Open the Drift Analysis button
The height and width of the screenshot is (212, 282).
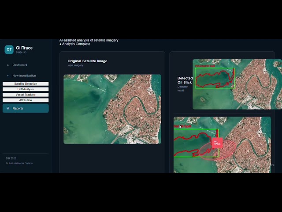tap(26, 89)
